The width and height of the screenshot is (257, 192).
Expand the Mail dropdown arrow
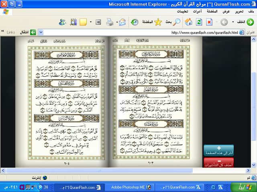tap(117, 22)
